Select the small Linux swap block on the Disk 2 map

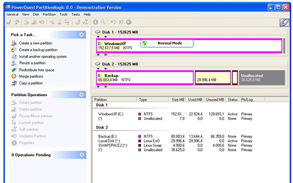coord(235,78)
